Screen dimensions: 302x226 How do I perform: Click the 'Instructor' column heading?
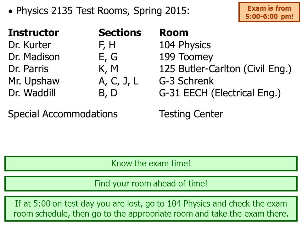[x=34, y=33]
